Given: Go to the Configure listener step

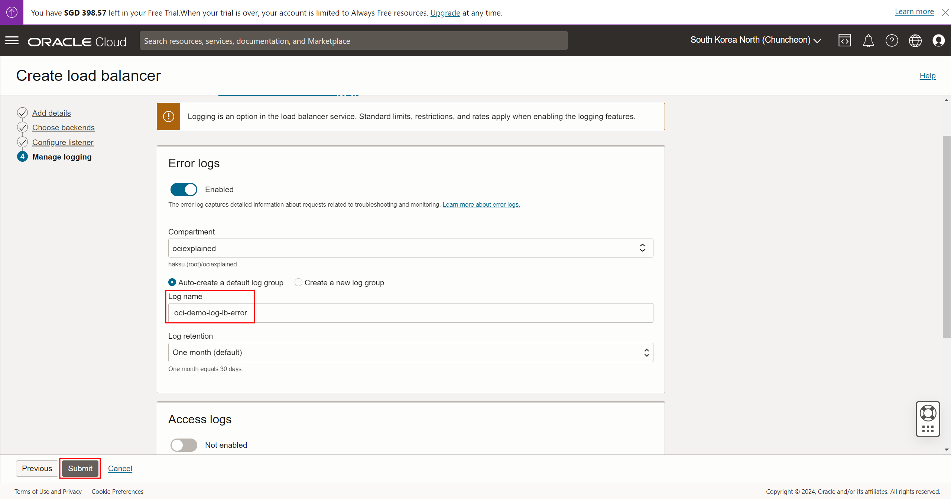Looking at the screenshot, I should (x=62, y=142).
